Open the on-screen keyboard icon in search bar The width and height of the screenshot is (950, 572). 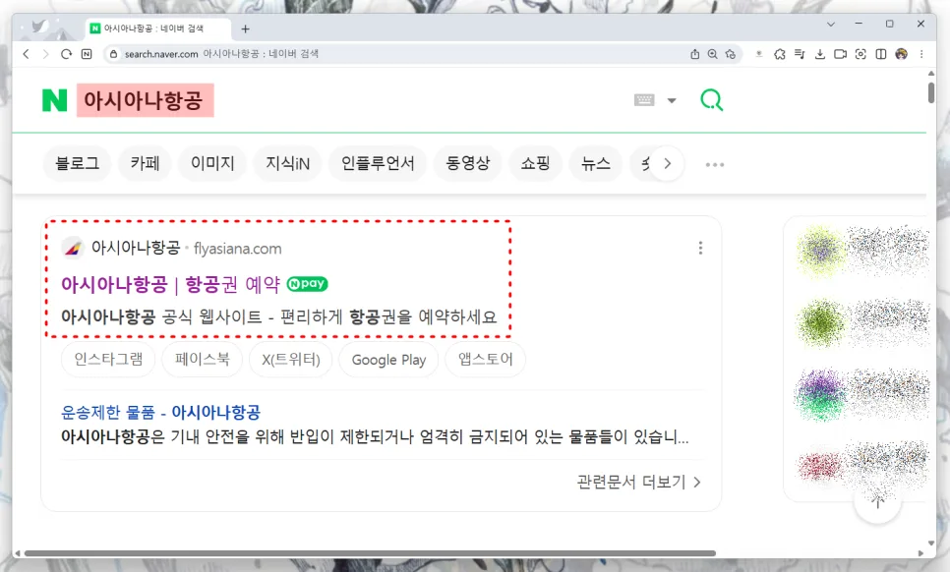pyautogui.click(x=644, y=100)
